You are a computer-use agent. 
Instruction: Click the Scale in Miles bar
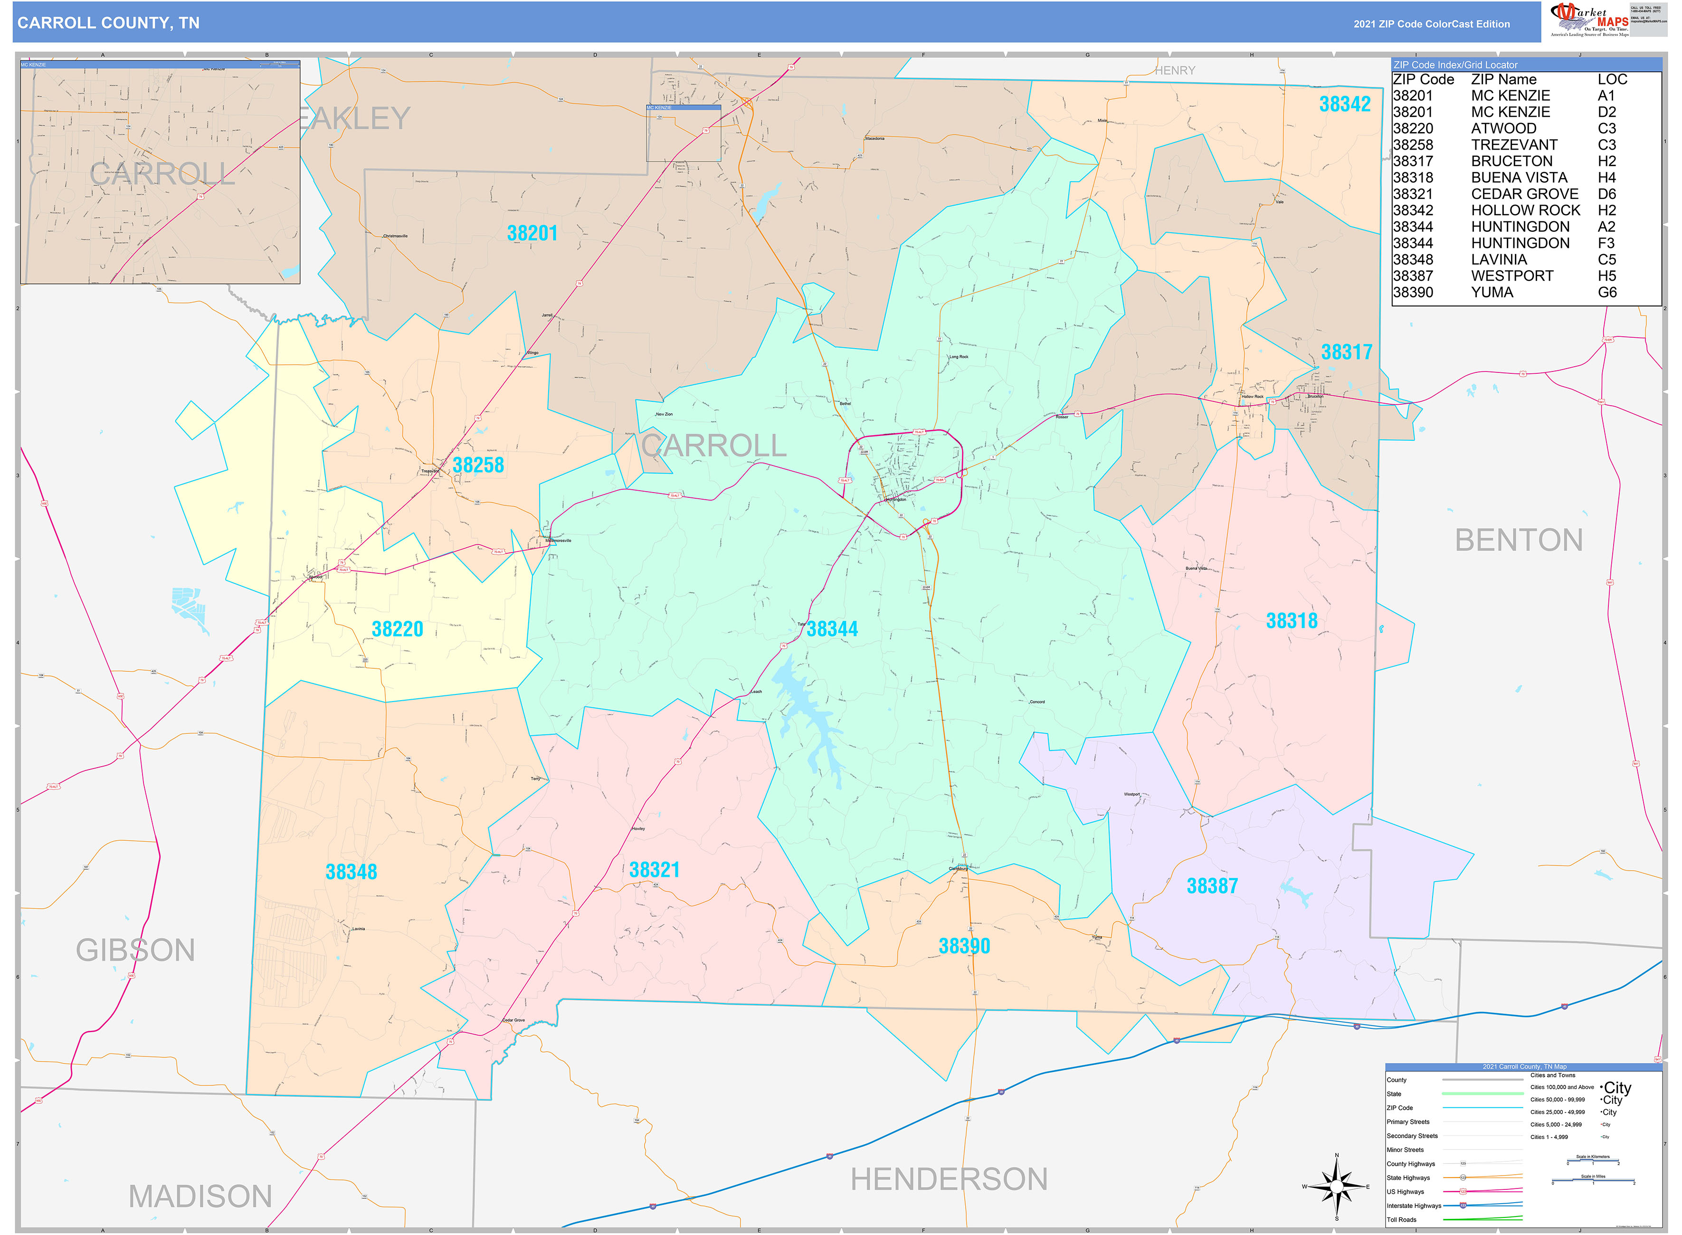click(1594, 1180)
